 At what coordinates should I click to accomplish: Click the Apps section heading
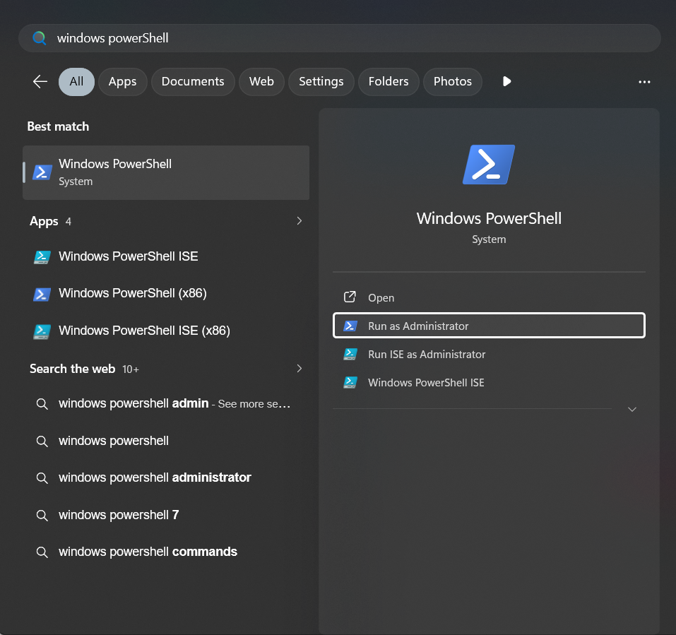(x=44, y=221)
